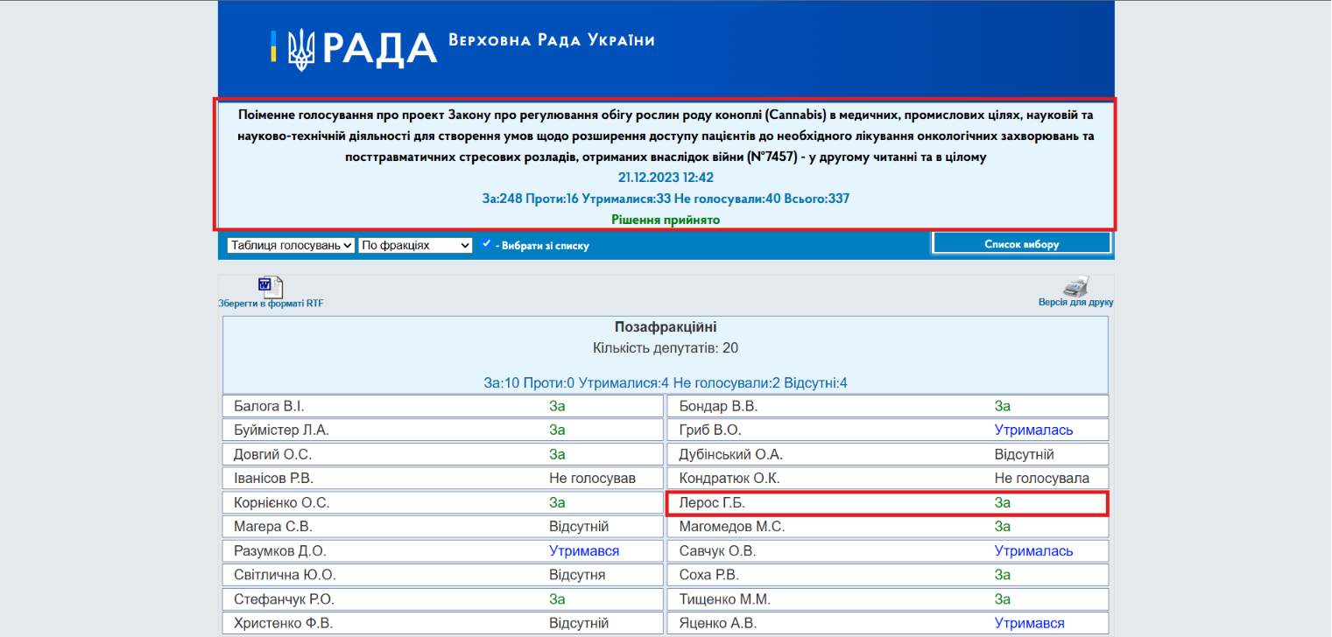Click the Rada trident logo

pos(302,49)
